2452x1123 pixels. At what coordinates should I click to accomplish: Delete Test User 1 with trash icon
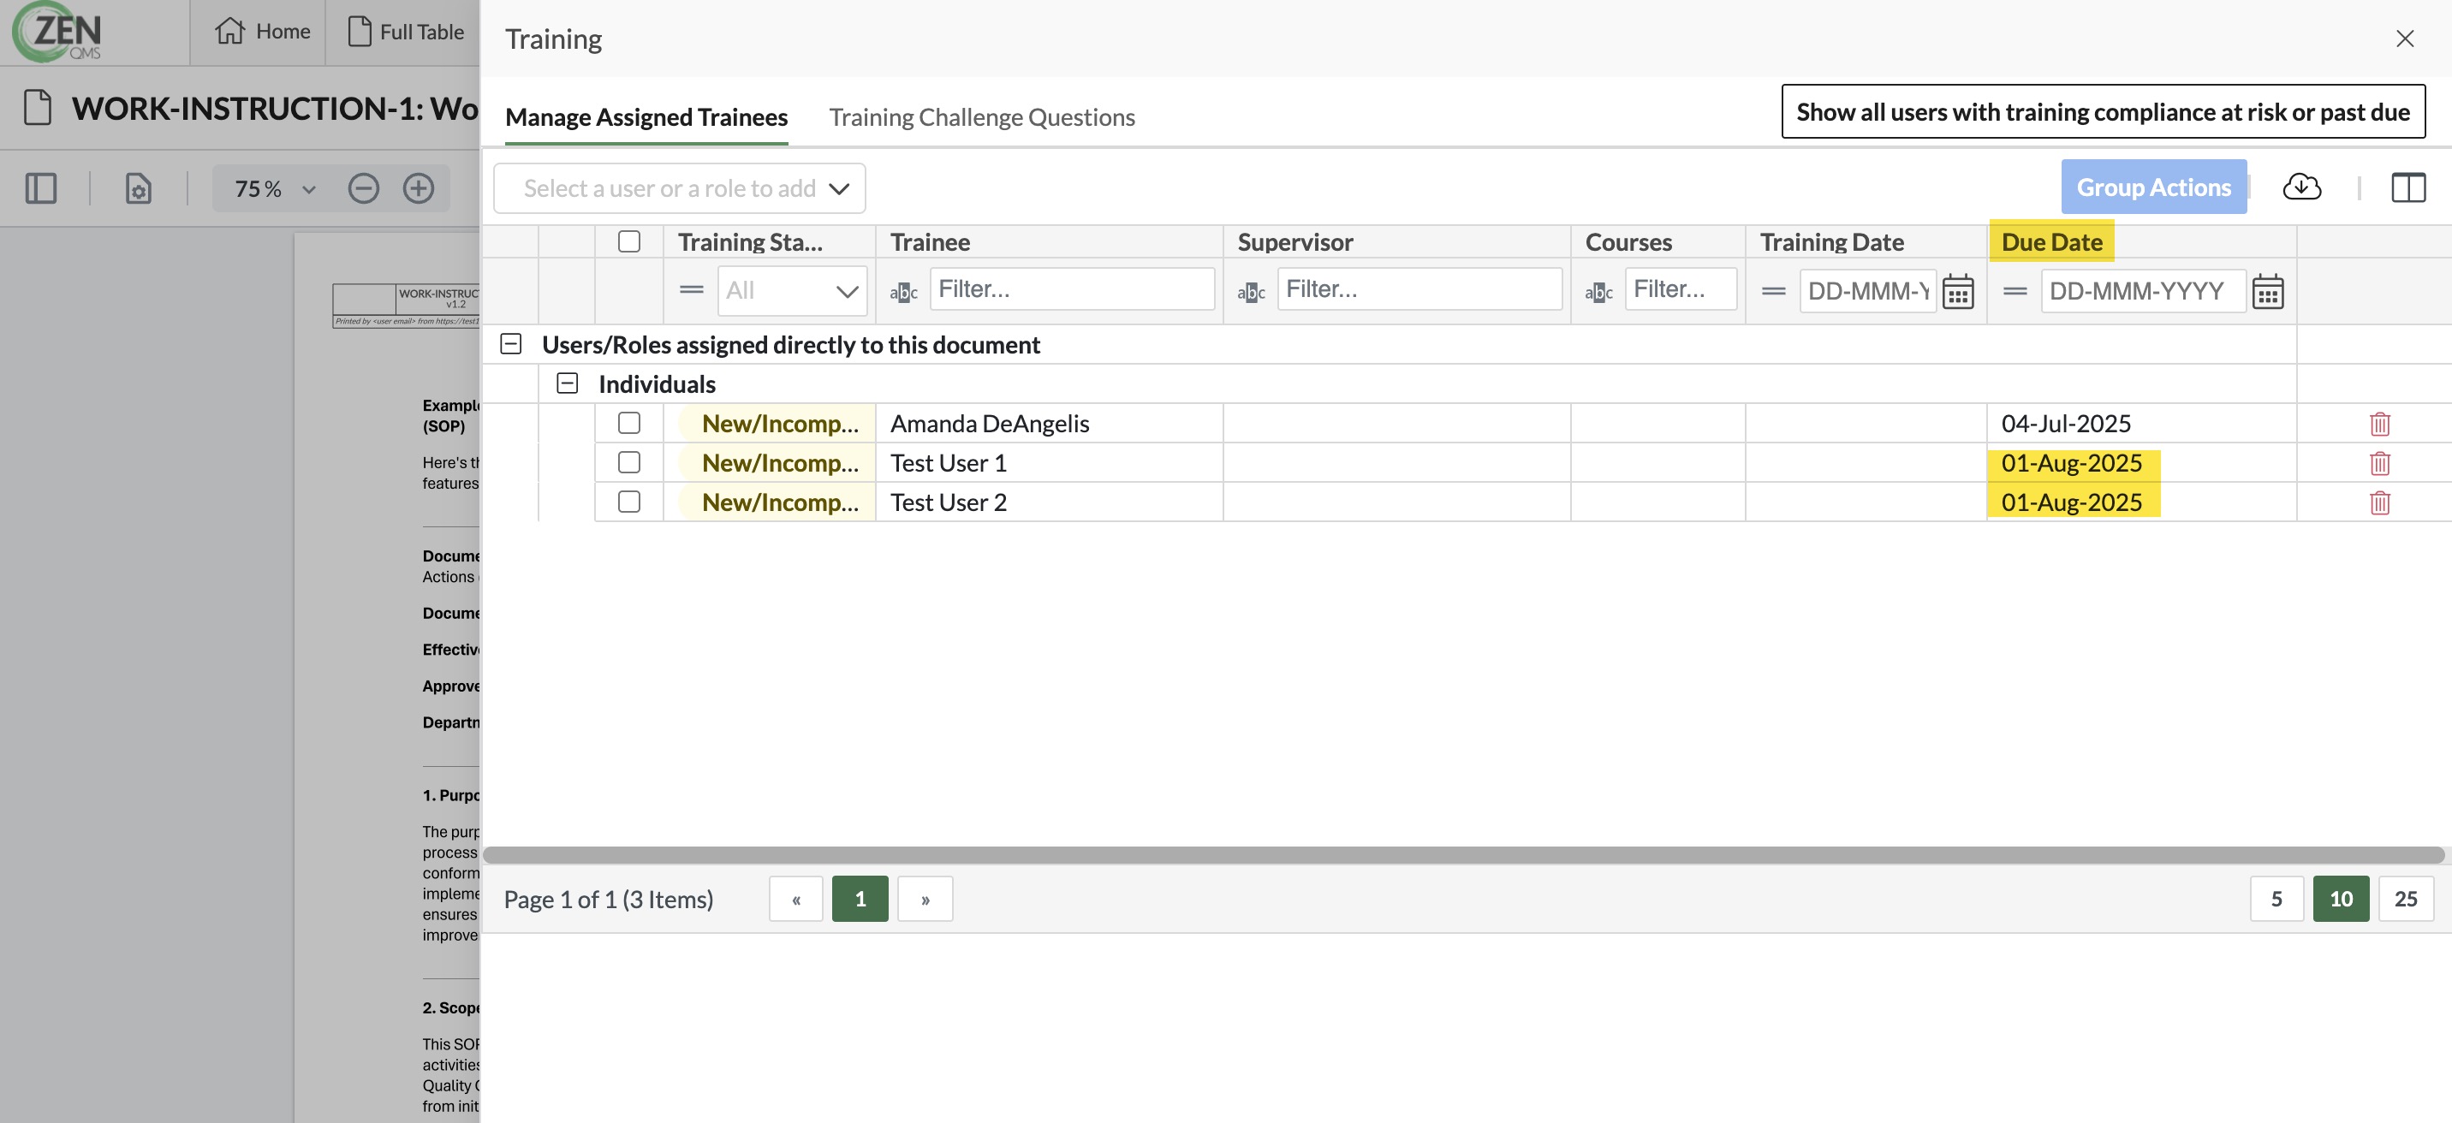point(2380,463)
